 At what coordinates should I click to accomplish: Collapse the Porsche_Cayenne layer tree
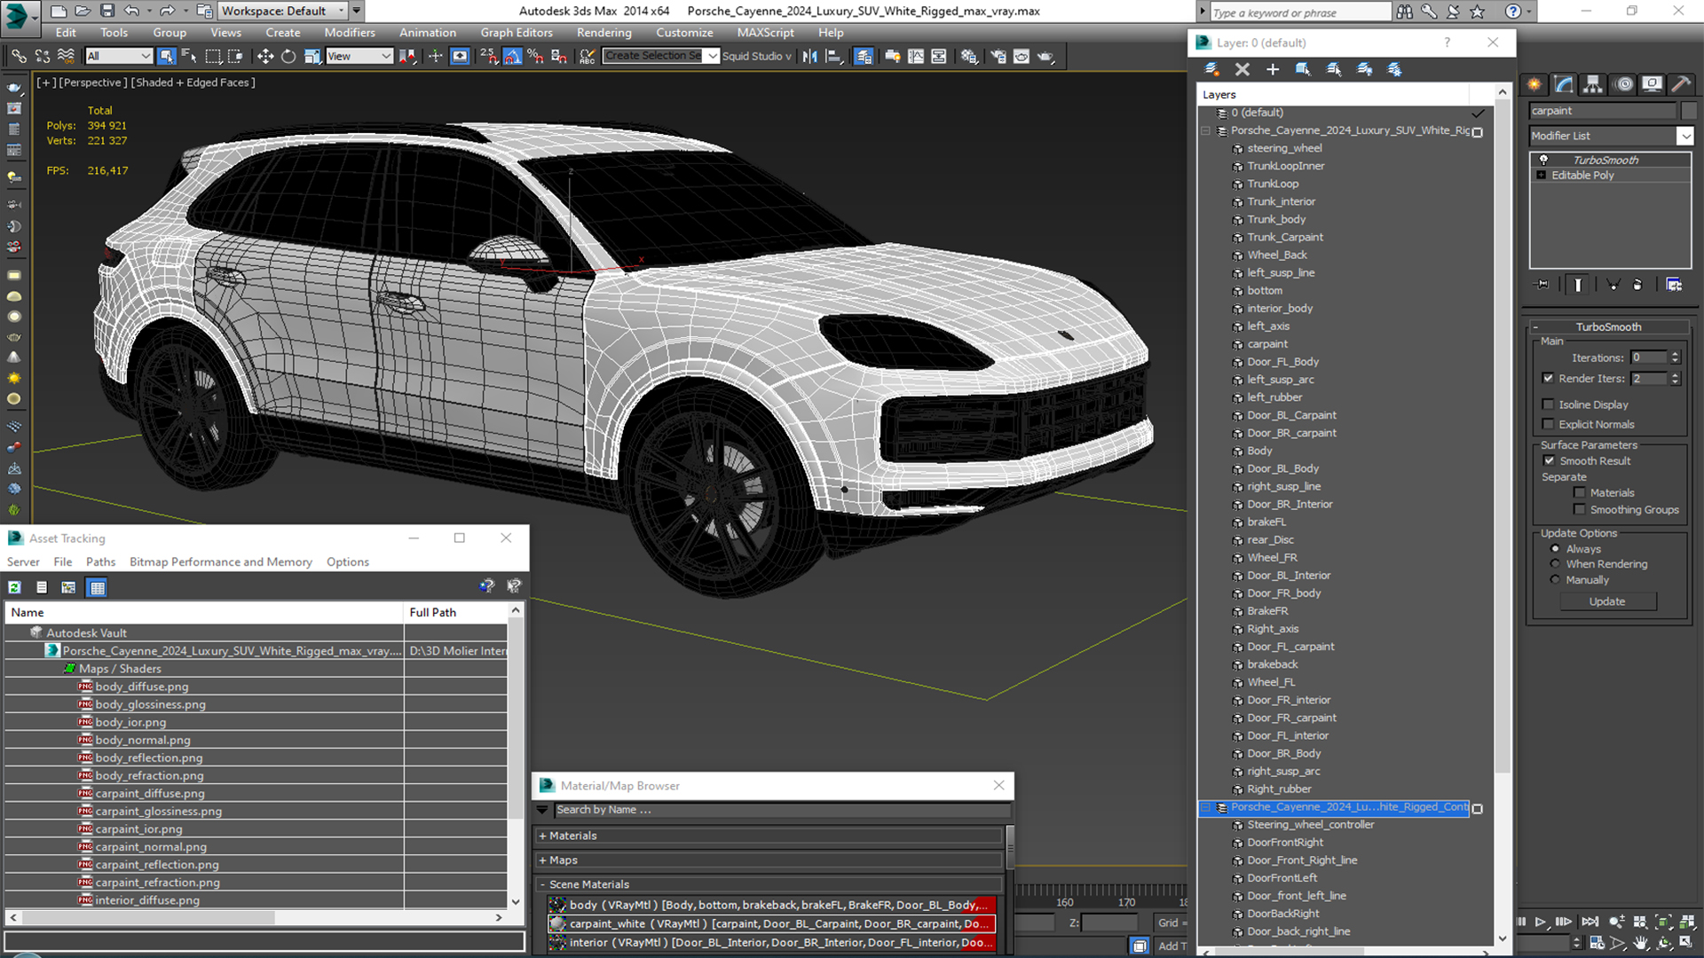click(x=1205, y=130)
